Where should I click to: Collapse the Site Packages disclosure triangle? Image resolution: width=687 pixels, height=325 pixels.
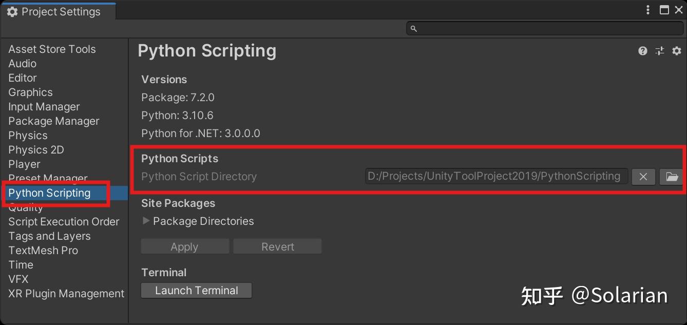[x=145, y=221]
